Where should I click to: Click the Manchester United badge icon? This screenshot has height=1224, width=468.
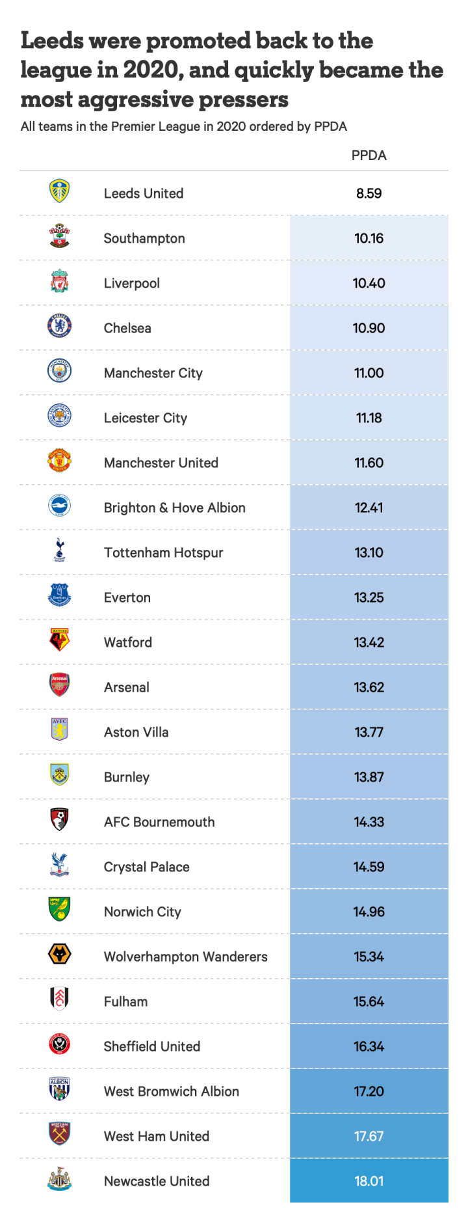click(x=60, y=461)
